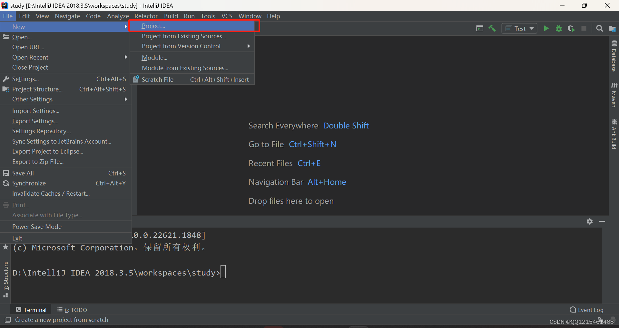
Task: Open Project Structure folder icon in toolbar
Action: click(612, 29)
